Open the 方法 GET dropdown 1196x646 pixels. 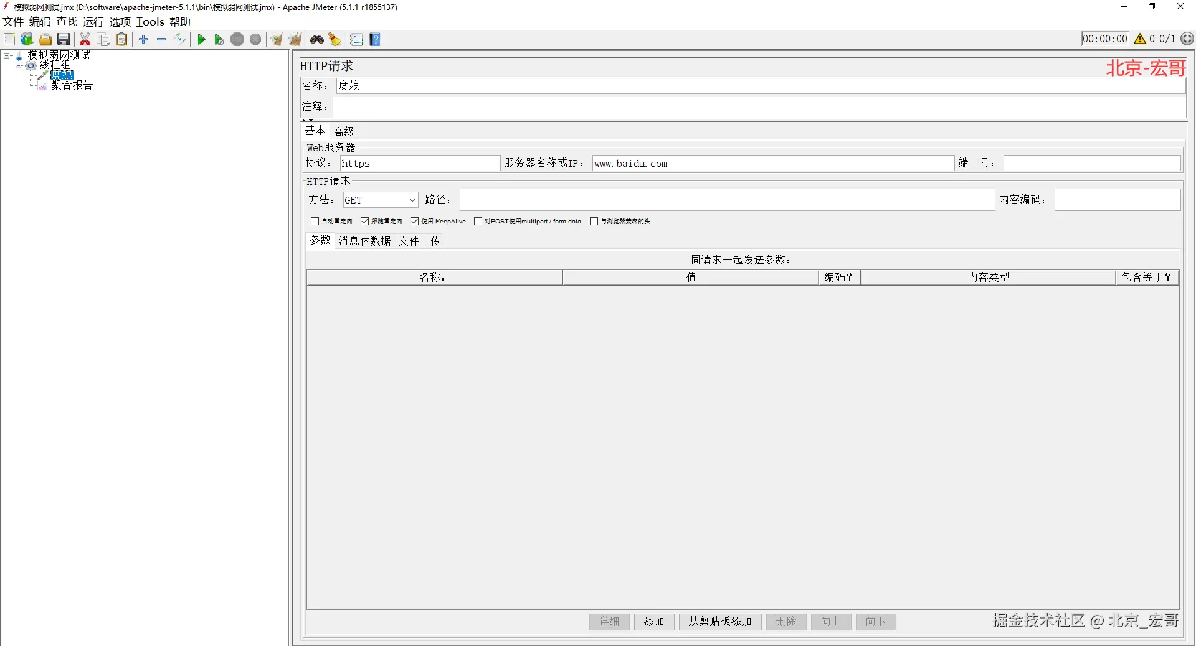(x=380, y=200)
